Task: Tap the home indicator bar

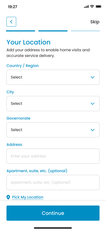Action: point(53,228)
